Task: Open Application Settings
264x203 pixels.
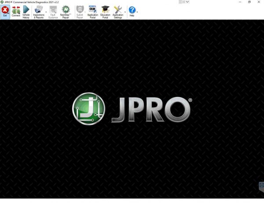Action: 118,11
